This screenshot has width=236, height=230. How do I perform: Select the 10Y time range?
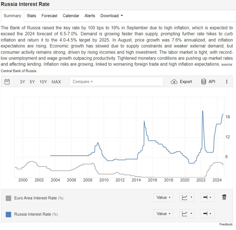pos(43,82)
